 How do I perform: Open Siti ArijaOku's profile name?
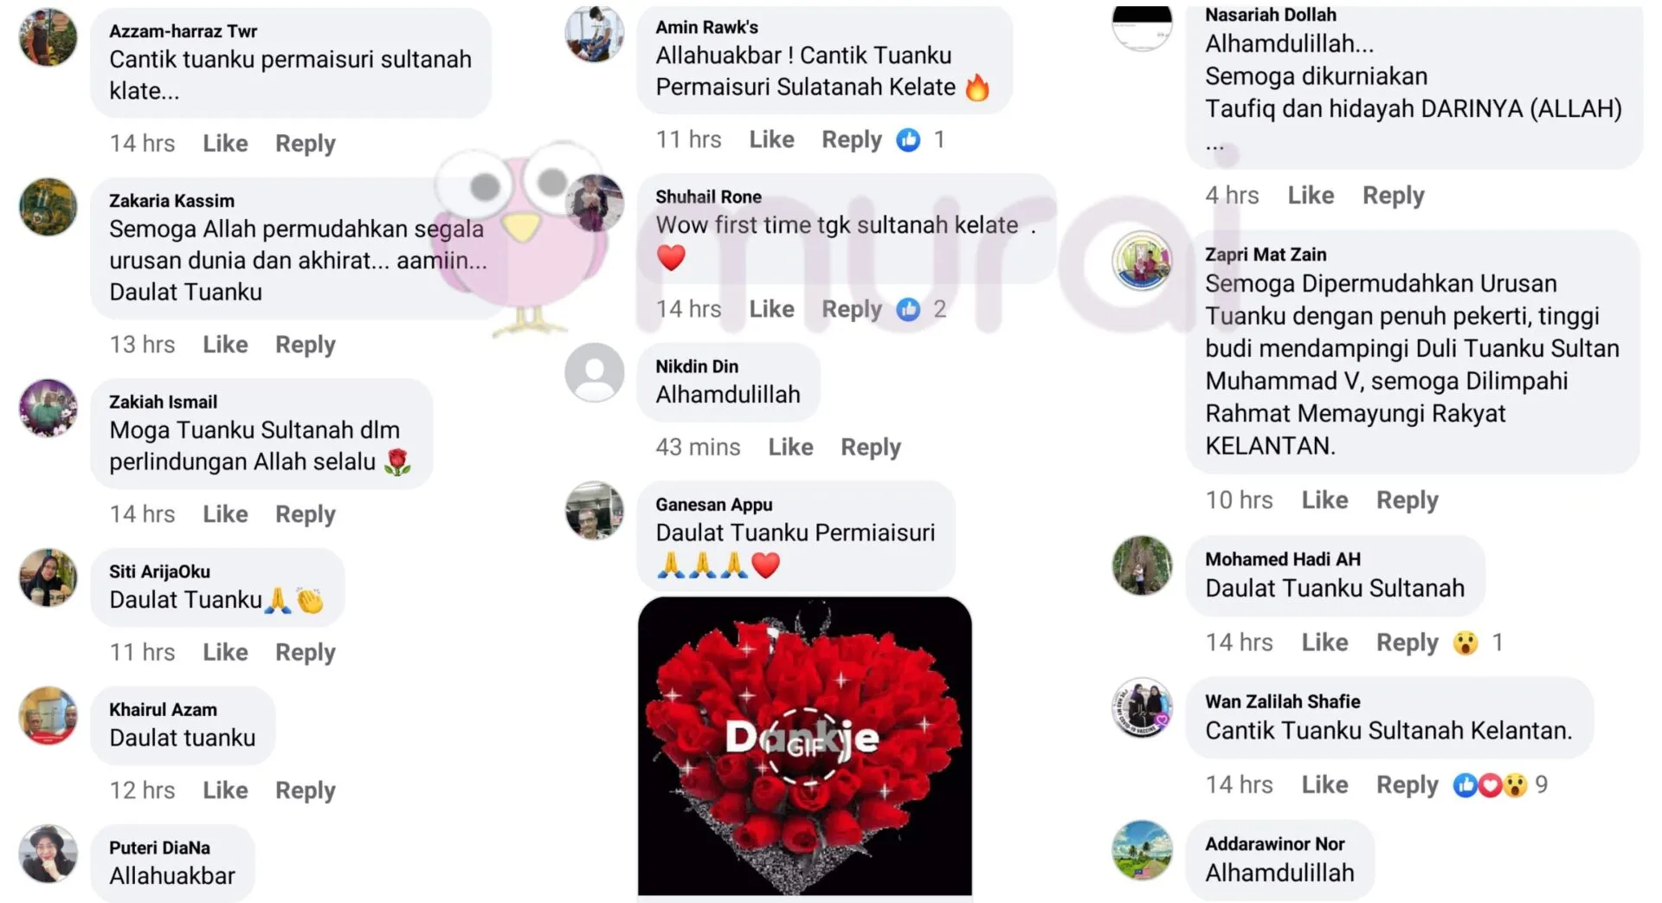159,571
